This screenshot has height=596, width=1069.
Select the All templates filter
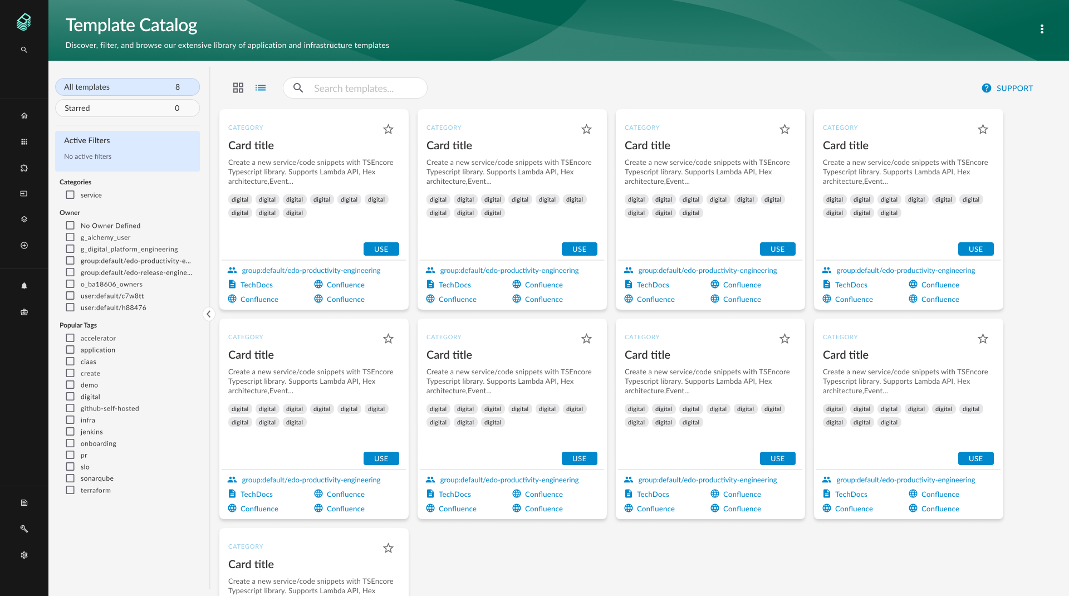(128, 87)
